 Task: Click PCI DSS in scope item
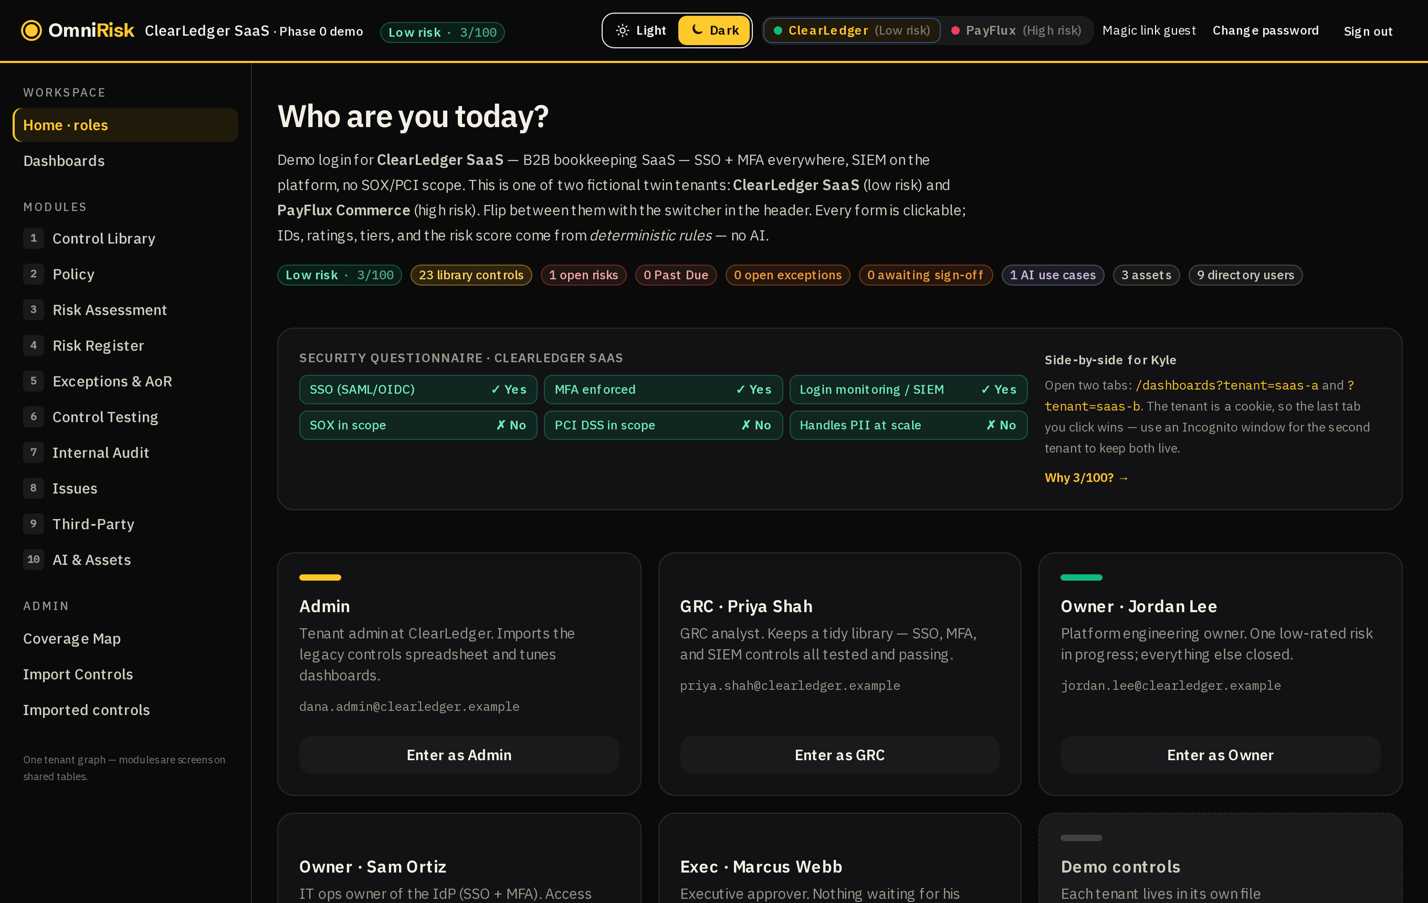[x=663, y=425]
